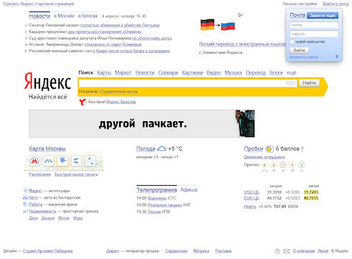Click the USD ЦБ exchange rate link
The image size is (352, 259).
[251, 192]
